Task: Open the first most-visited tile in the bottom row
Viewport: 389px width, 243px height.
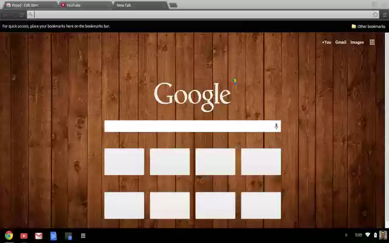Action: pyautogui.click(x=124, y=205)
